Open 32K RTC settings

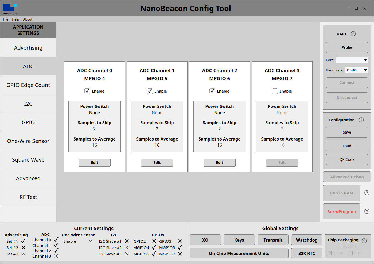307,253
